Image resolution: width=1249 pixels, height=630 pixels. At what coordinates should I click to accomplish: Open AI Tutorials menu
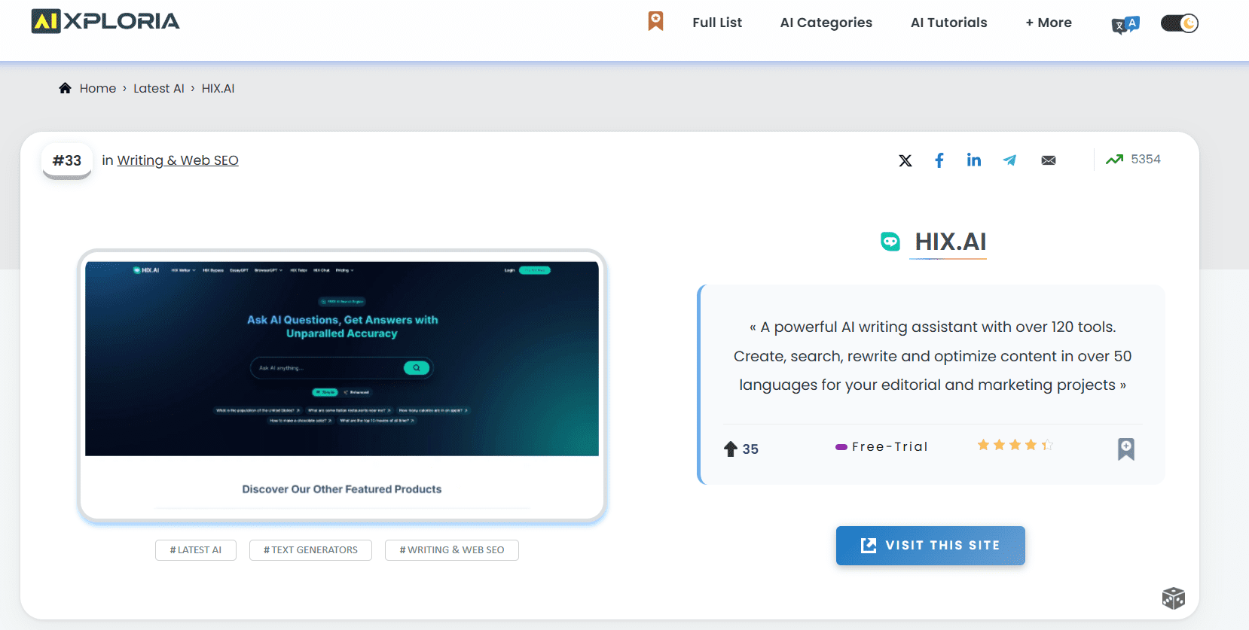[x=948, y=23]
